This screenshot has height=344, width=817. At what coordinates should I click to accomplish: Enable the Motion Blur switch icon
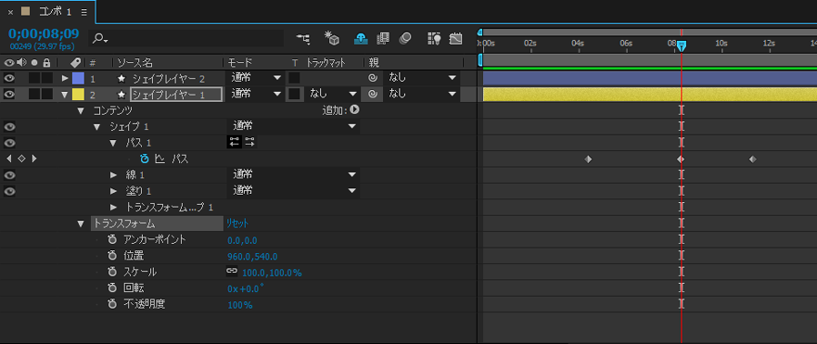tap(406, 38)
